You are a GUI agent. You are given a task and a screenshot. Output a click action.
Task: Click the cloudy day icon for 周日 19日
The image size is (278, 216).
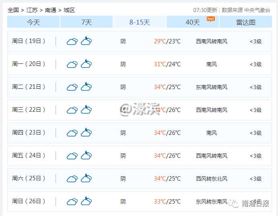coord(72,41)
